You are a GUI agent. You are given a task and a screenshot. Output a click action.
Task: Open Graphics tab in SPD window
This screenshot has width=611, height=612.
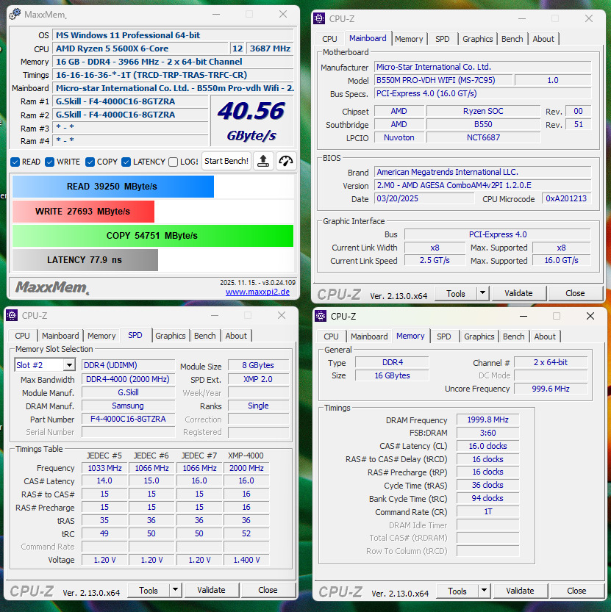pos(171,336)
